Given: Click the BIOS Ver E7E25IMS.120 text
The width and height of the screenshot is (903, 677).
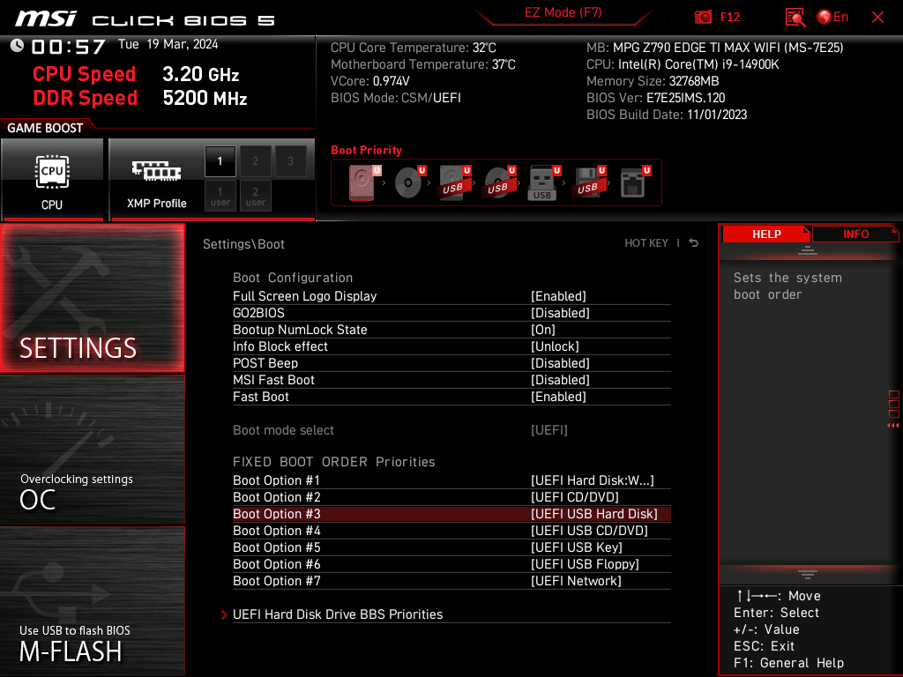Looking at the screenshot, I should 655,98.
